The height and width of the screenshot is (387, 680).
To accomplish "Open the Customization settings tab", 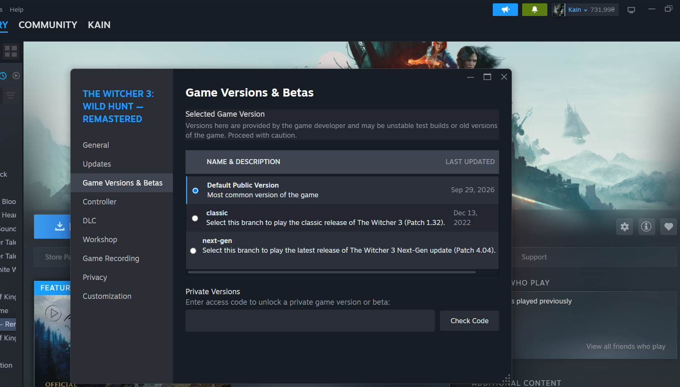I will 122,296.
